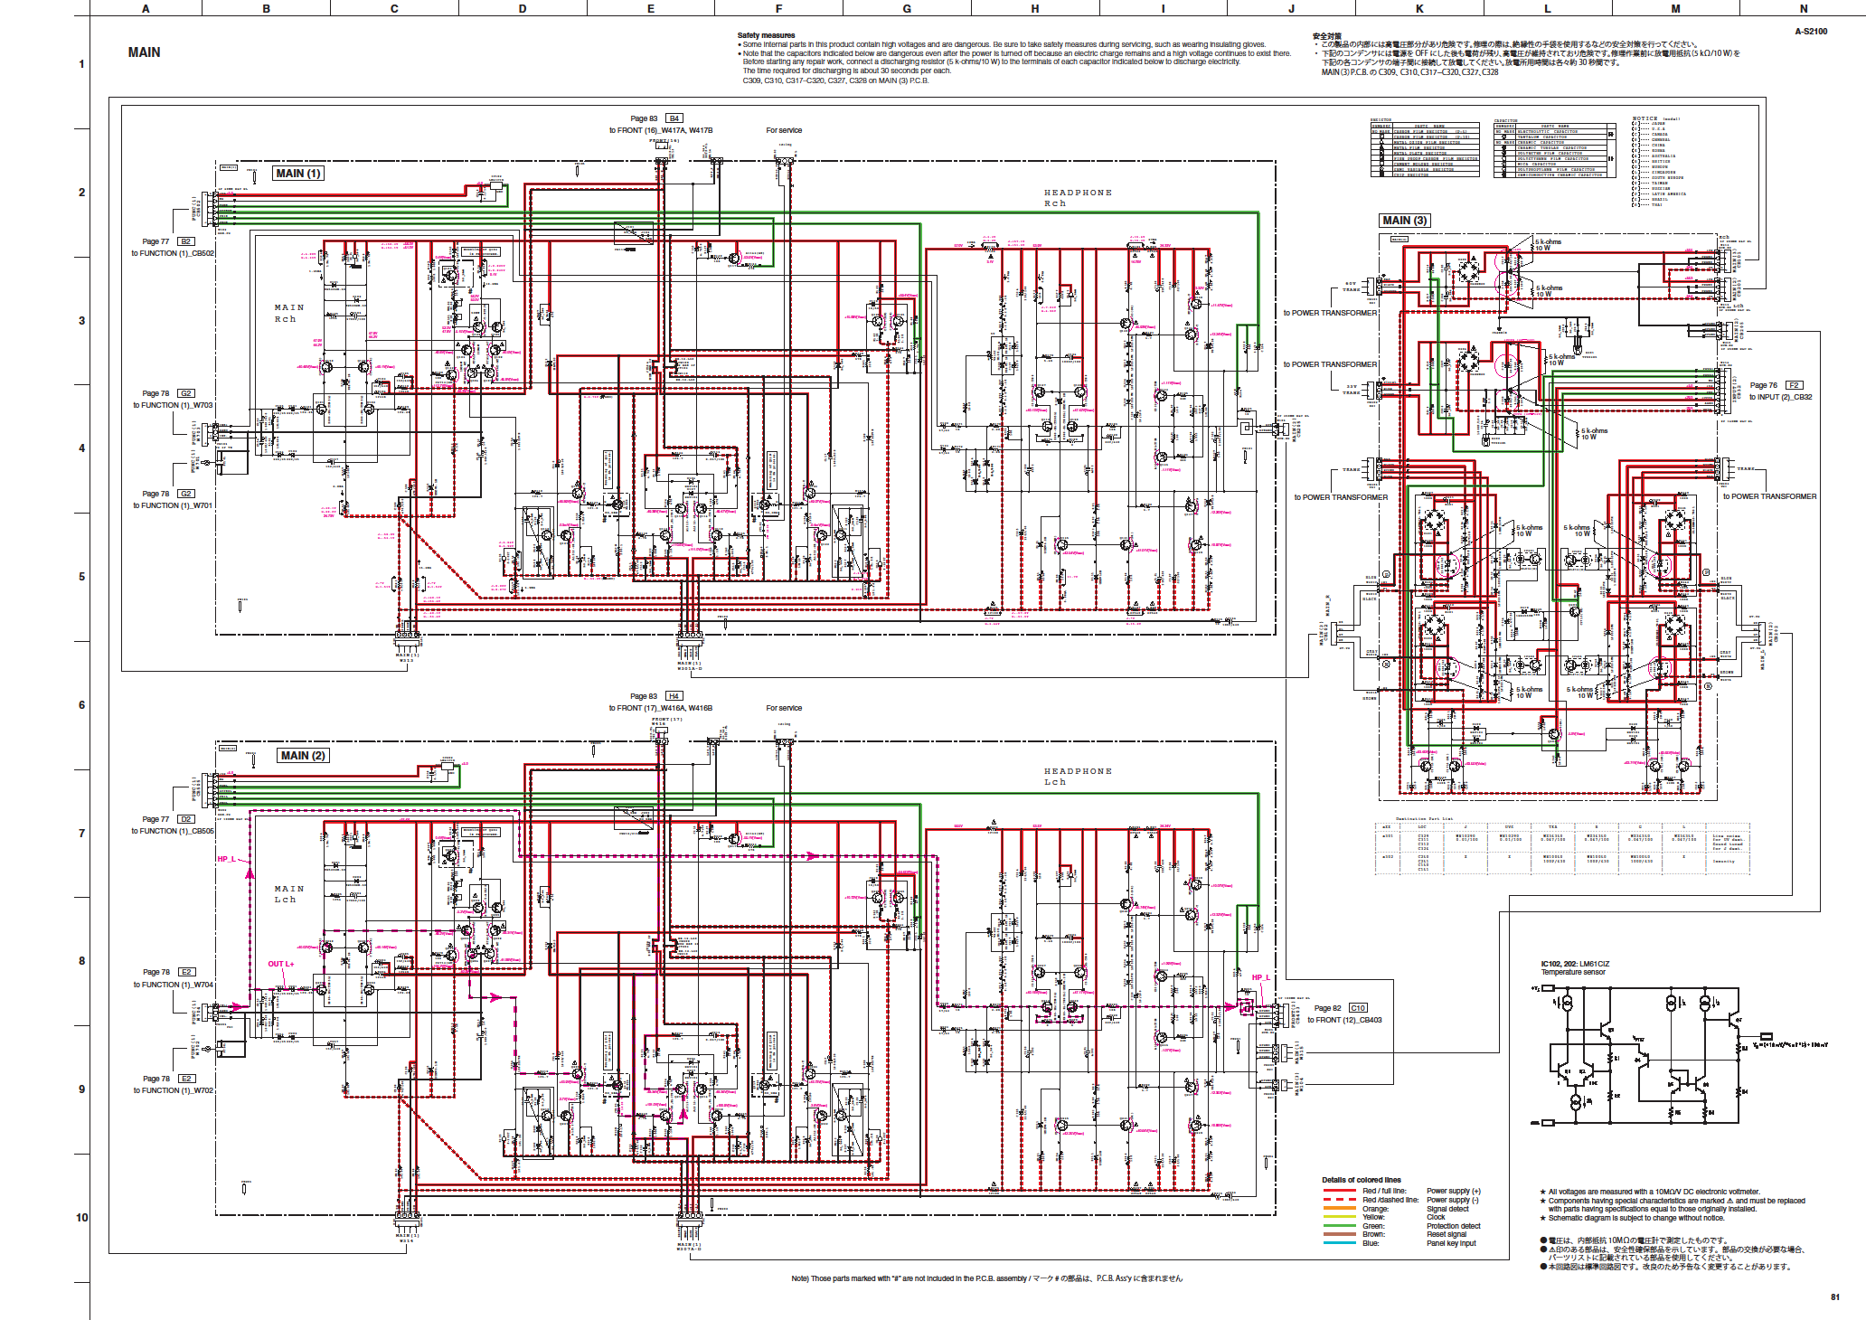Click the magenta OUT L+ signal label
Screen dimensions: 1866x1320
[280, 964]
